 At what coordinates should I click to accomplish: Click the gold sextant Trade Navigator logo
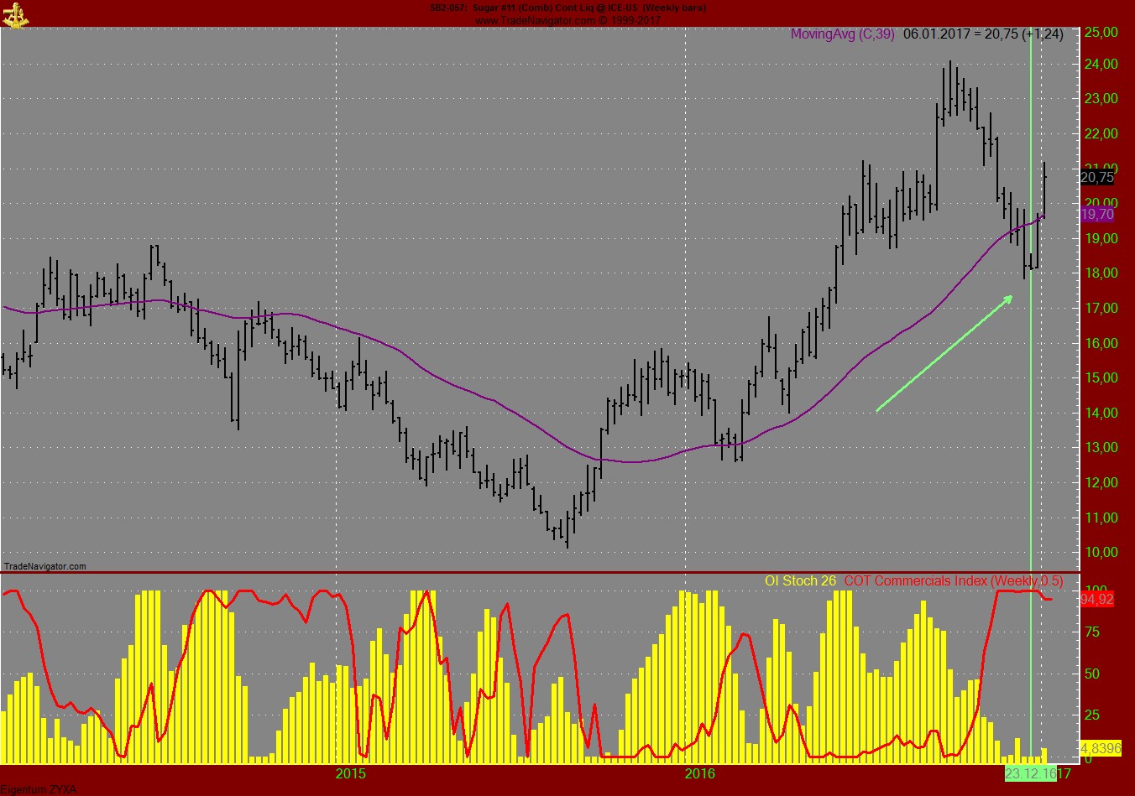(17, 14)
